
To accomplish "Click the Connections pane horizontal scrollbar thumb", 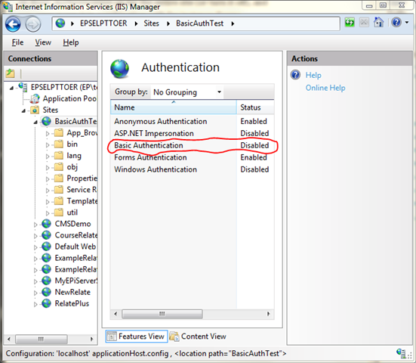I will pos(41,339).
